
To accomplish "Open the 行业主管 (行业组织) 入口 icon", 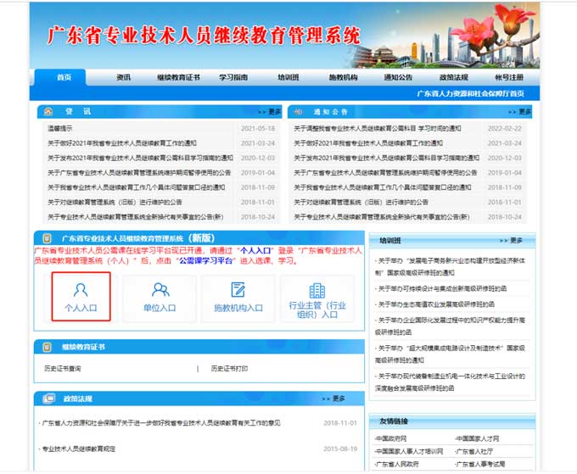I will [x=317, y=300].
